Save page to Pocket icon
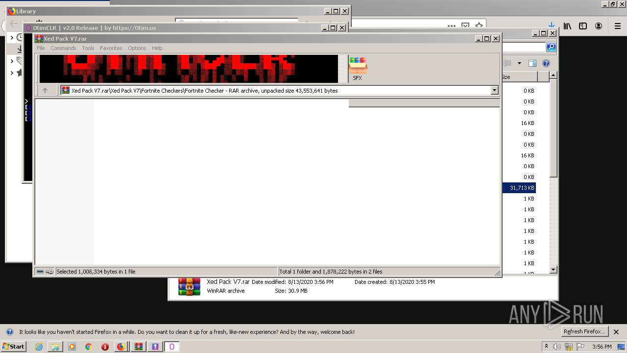 [465, 26]
